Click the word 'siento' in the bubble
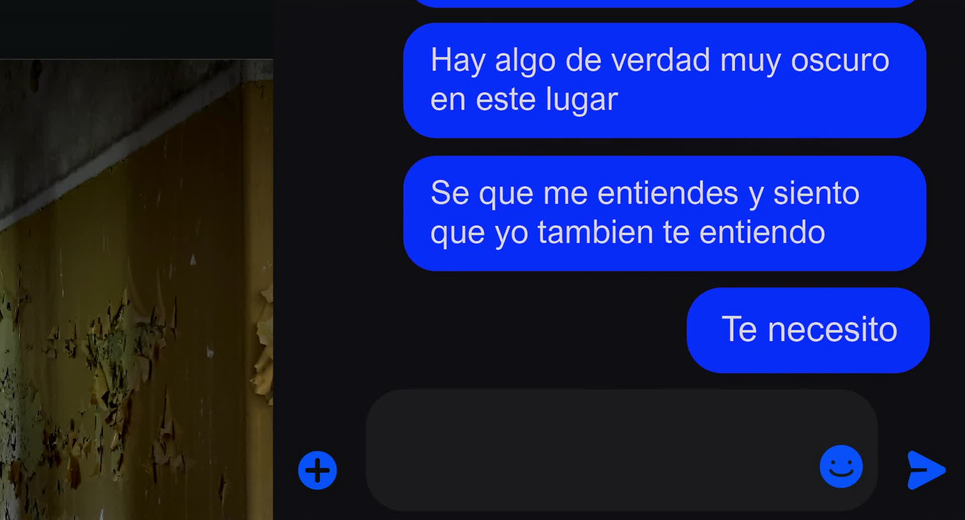The height and width of the screenshot is (520, 965). point(816,193)
